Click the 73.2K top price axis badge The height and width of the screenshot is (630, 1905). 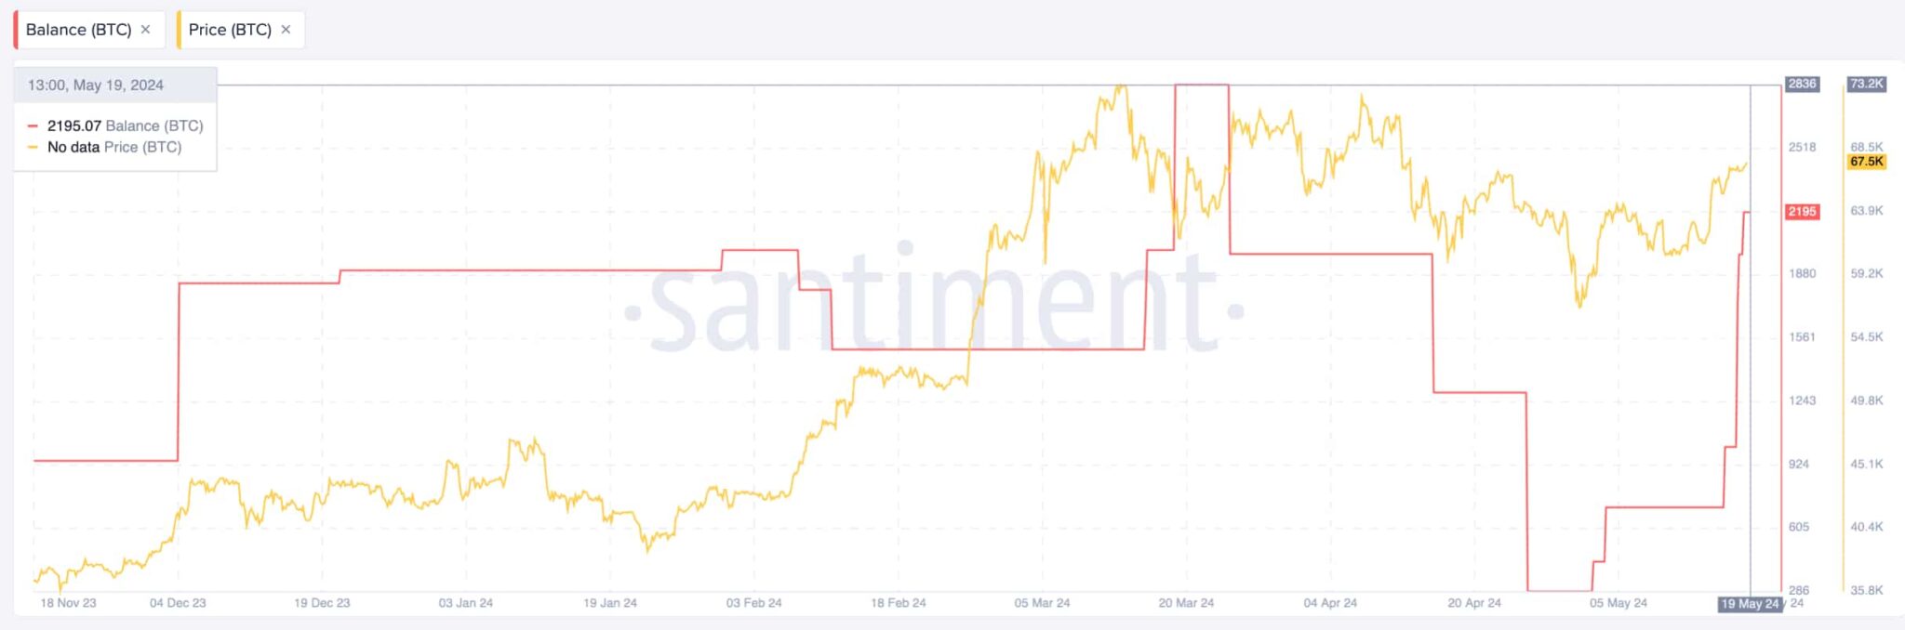point(1866,84)
